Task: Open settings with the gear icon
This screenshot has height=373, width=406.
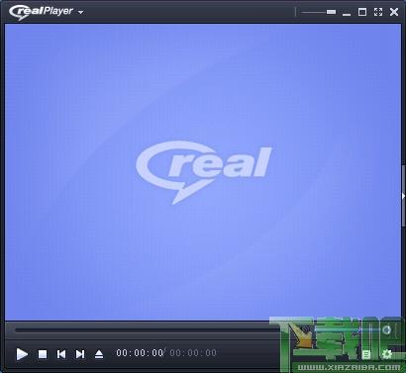Action: coord(386,354)
